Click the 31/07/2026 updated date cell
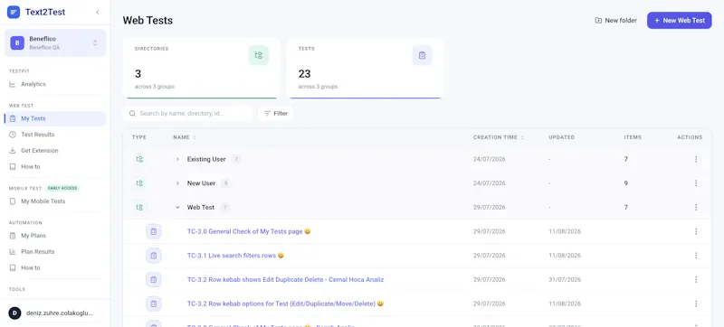The height and width of the screenshot is (327, 724). point(565,279)
